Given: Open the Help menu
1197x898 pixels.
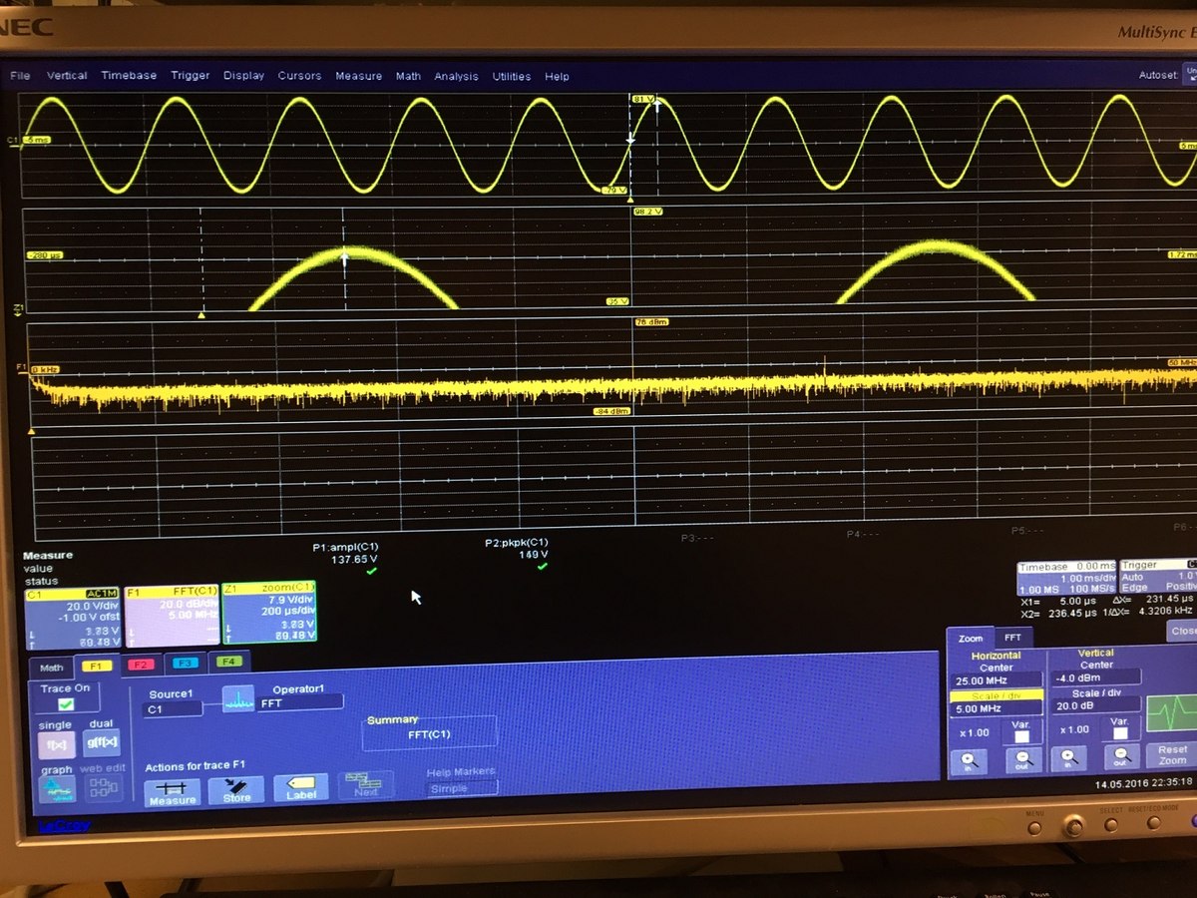Looking at the screenshot, I should click(557, 77).
